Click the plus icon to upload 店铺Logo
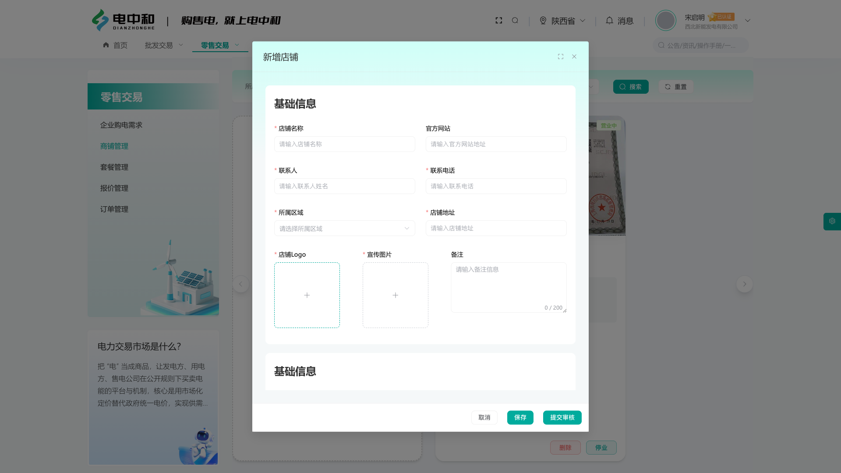The height and width of the screenshot is (473, 841). 307,295
